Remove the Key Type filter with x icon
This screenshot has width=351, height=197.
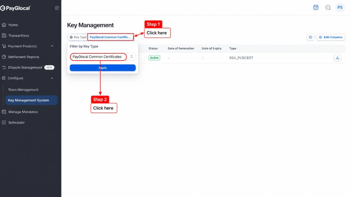71,37
